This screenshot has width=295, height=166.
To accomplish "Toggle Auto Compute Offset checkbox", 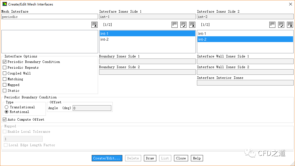I will pyautogui.click(x=5, y=120).
